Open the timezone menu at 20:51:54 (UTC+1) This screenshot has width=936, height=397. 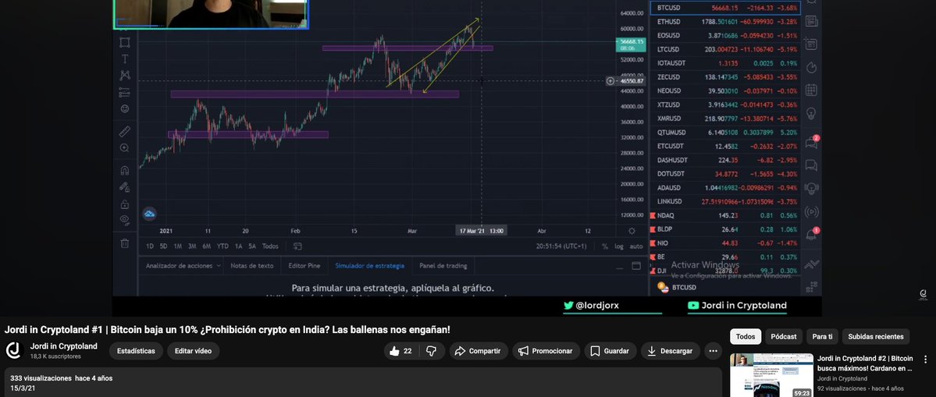coord(561,246)
